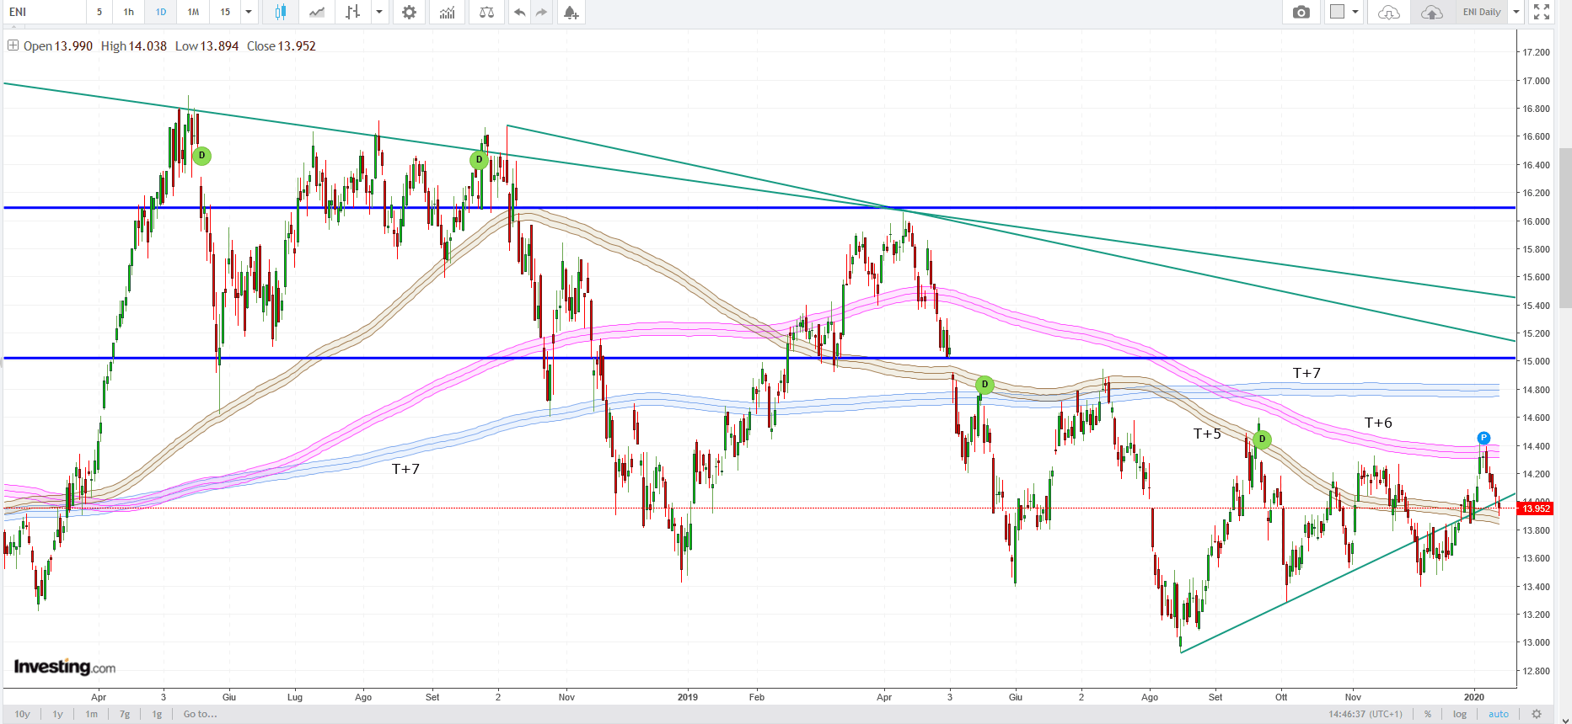Create alert with bell icon
The image size is (1572, 724).
(x=571, y=12)
